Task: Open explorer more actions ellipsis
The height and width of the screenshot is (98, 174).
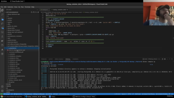Action: [37, 10]
